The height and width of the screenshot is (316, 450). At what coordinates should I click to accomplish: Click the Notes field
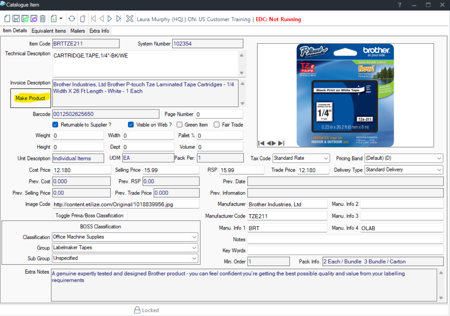tap(345, 239)
